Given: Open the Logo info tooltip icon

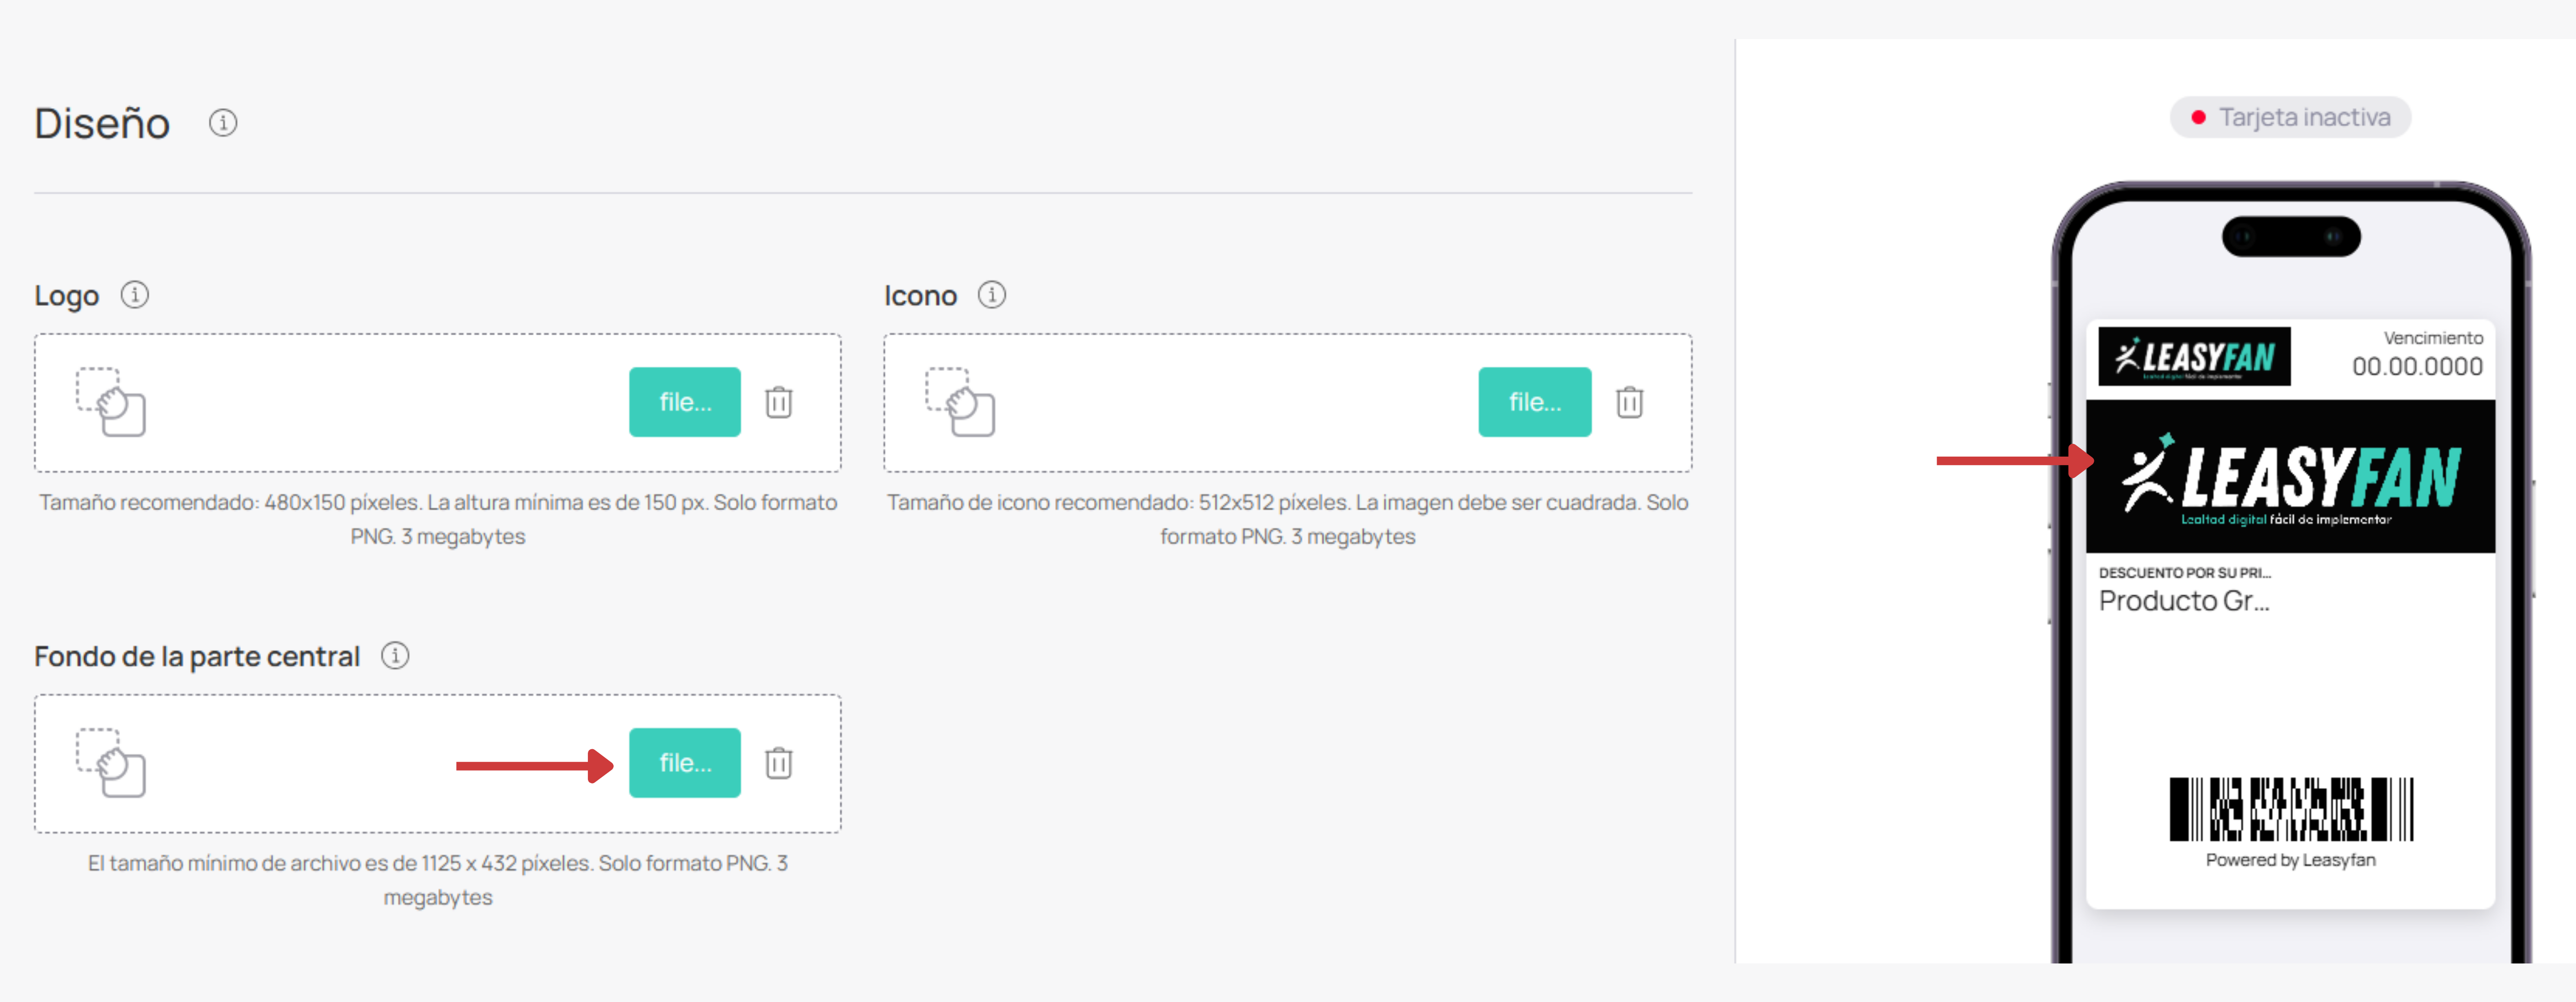Looking at the screenshot, I should 135,295.
